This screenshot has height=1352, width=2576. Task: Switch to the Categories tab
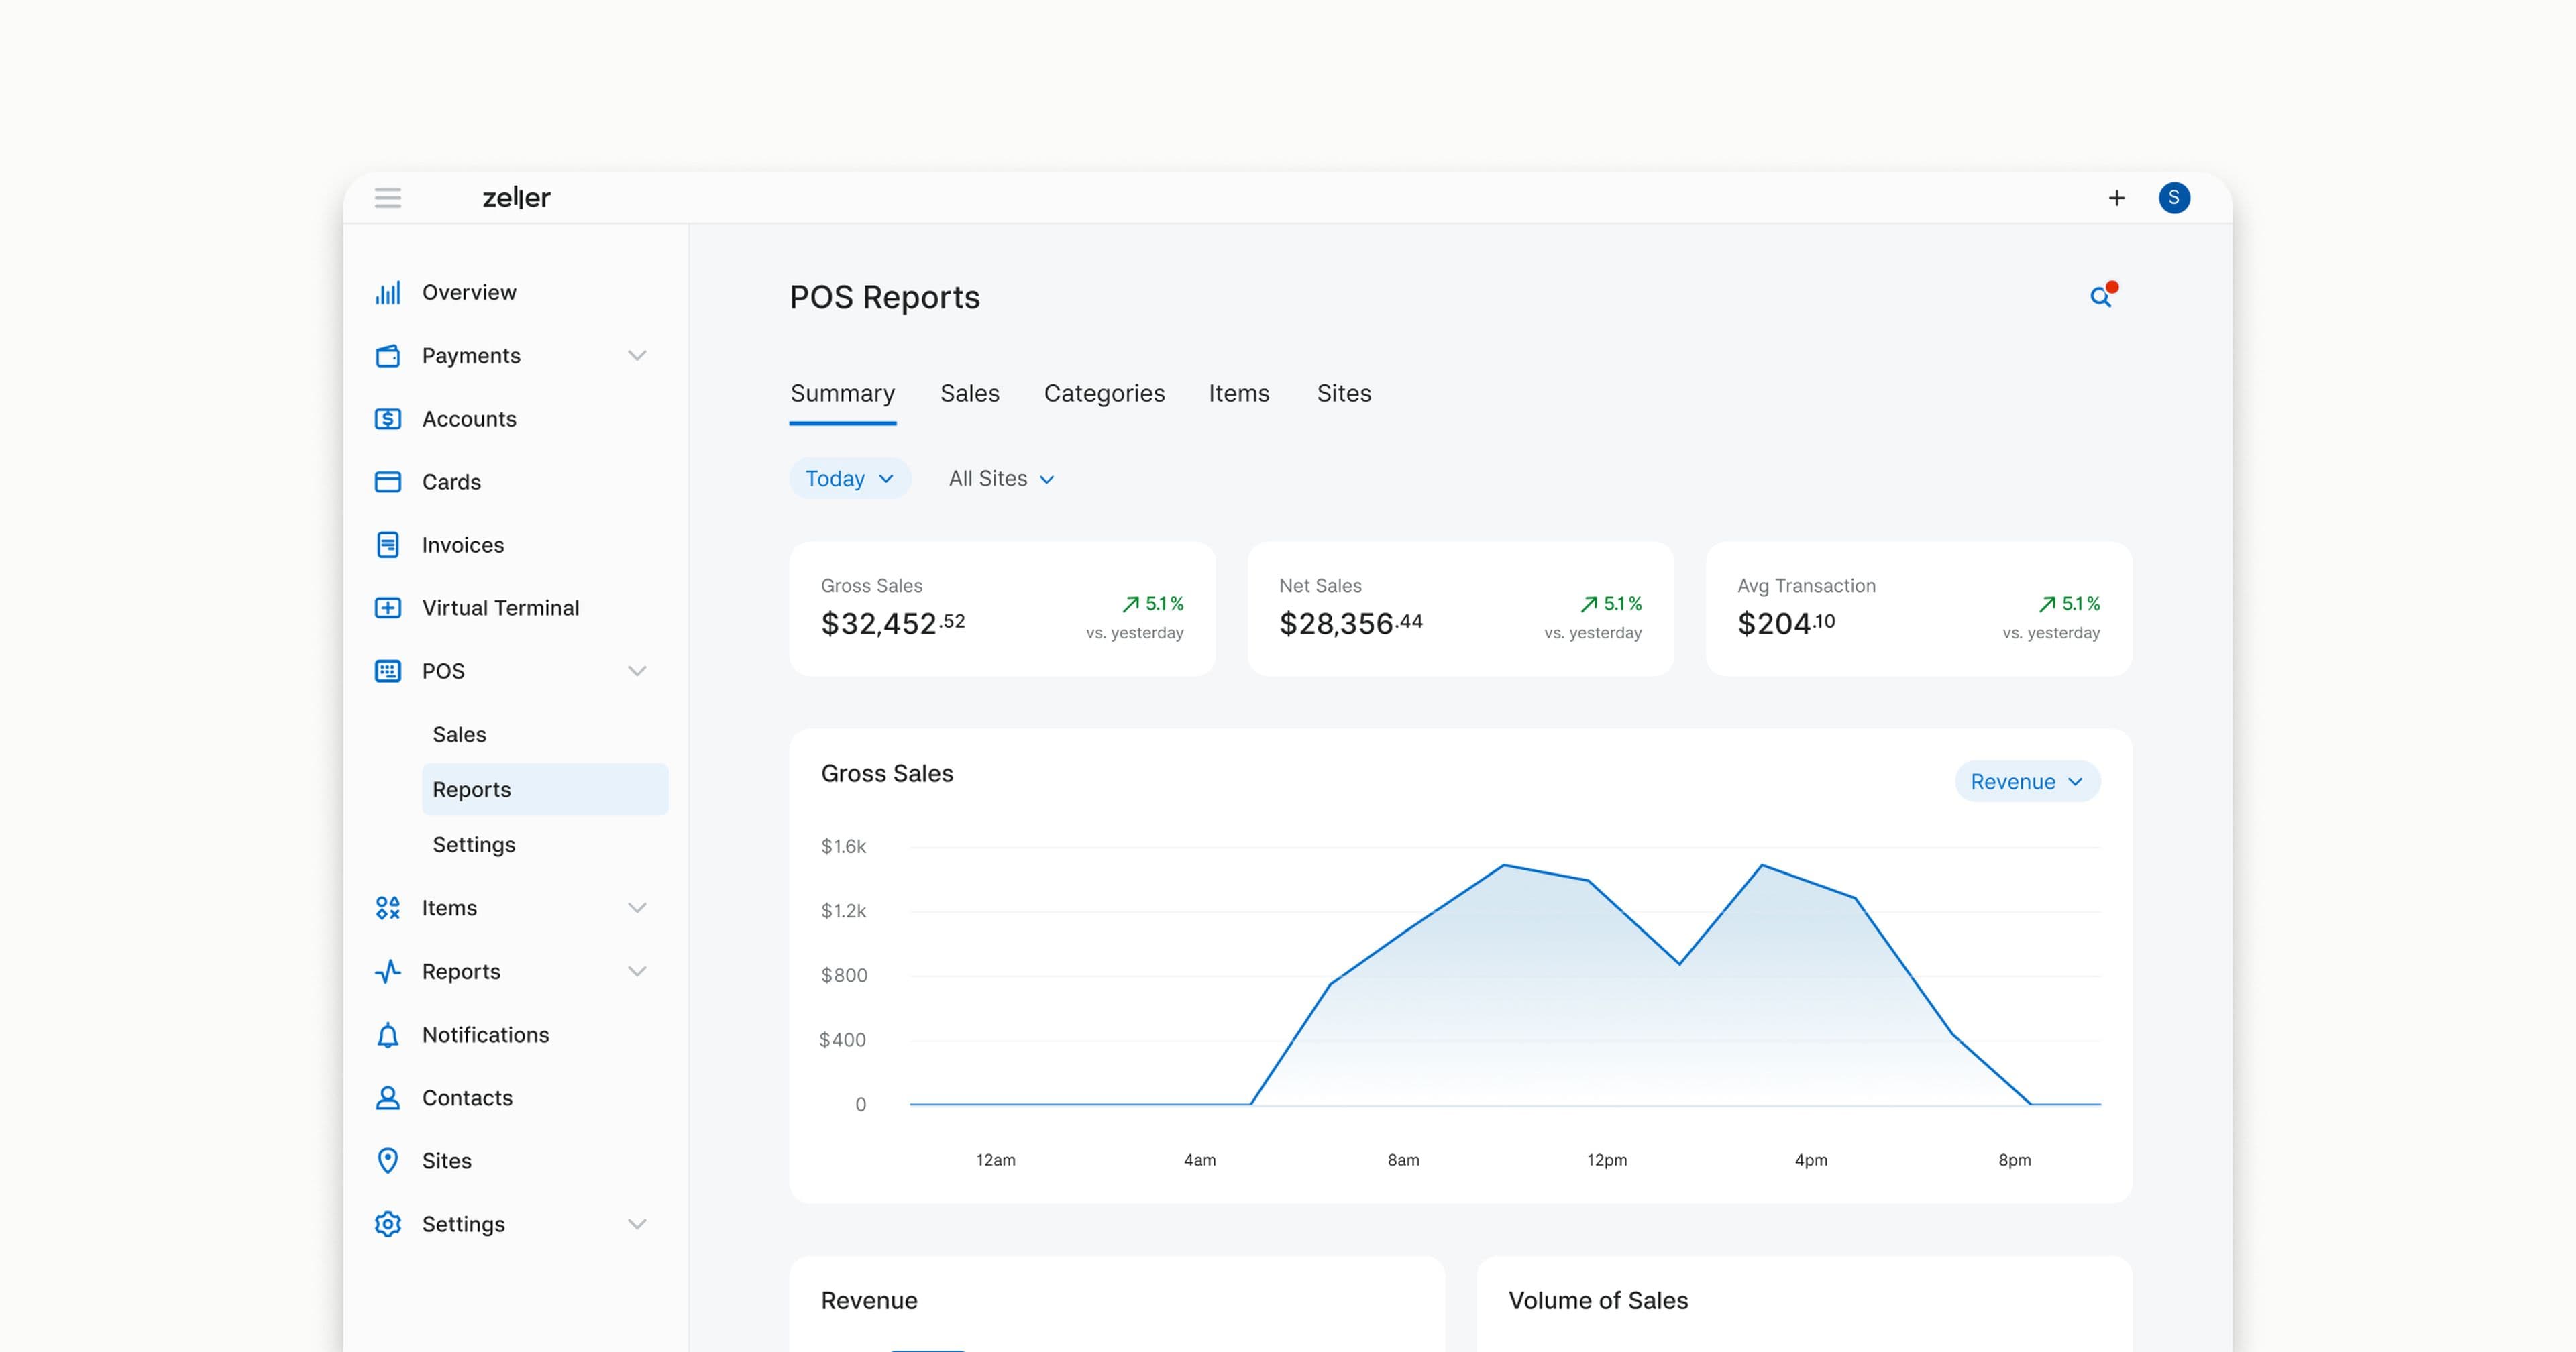tap(1104, 393)
